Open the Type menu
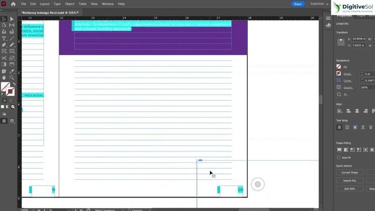This screenshot has height=211, width=375. (57, 4)
